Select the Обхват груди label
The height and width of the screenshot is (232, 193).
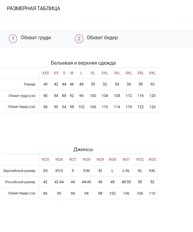[36, 38]
